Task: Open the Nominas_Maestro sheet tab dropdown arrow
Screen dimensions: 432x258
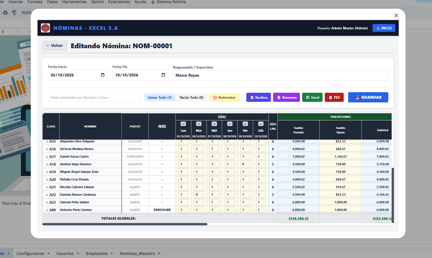Action: pos(159,254)
